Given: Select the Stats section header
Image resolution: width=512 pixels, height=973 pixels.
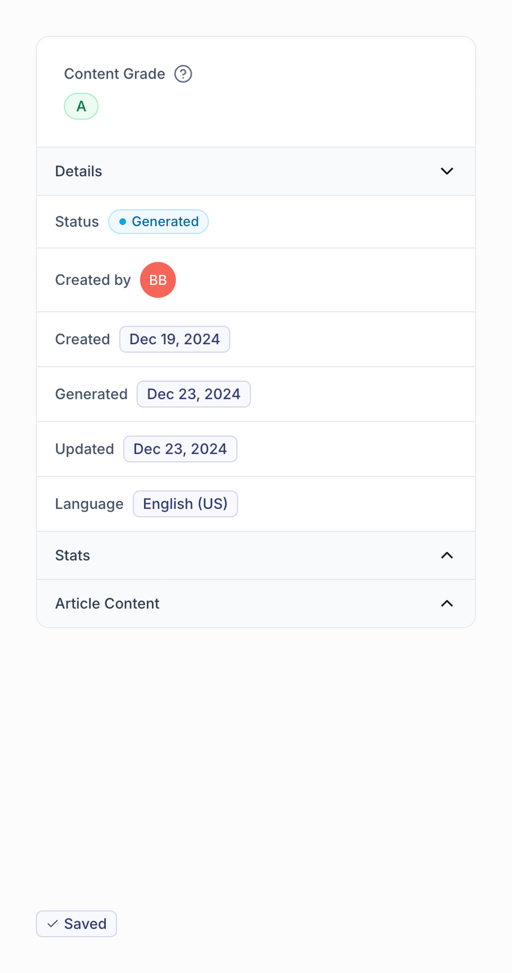Looking at the screenshot, I should pos(72,556).
